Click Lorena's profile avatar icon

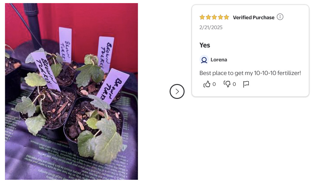204,60
